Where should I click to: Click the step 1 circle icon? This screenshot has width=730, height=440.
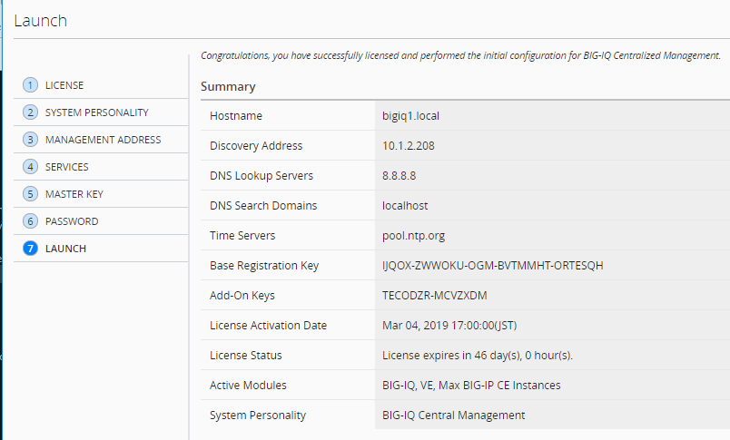pos(30,85)
